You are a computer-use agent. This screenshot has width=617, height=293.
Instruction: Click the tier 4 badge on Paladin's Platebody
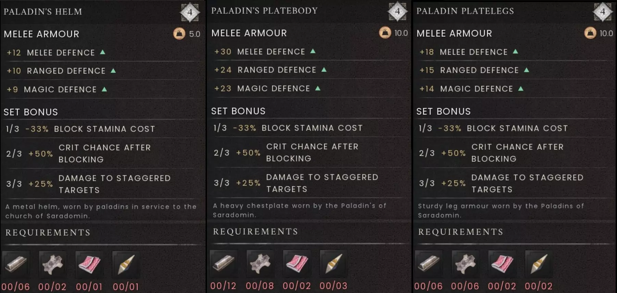pos(397,12)
